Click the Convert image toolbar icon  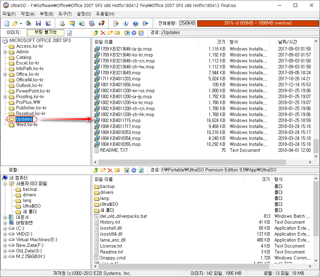(82, 23)
